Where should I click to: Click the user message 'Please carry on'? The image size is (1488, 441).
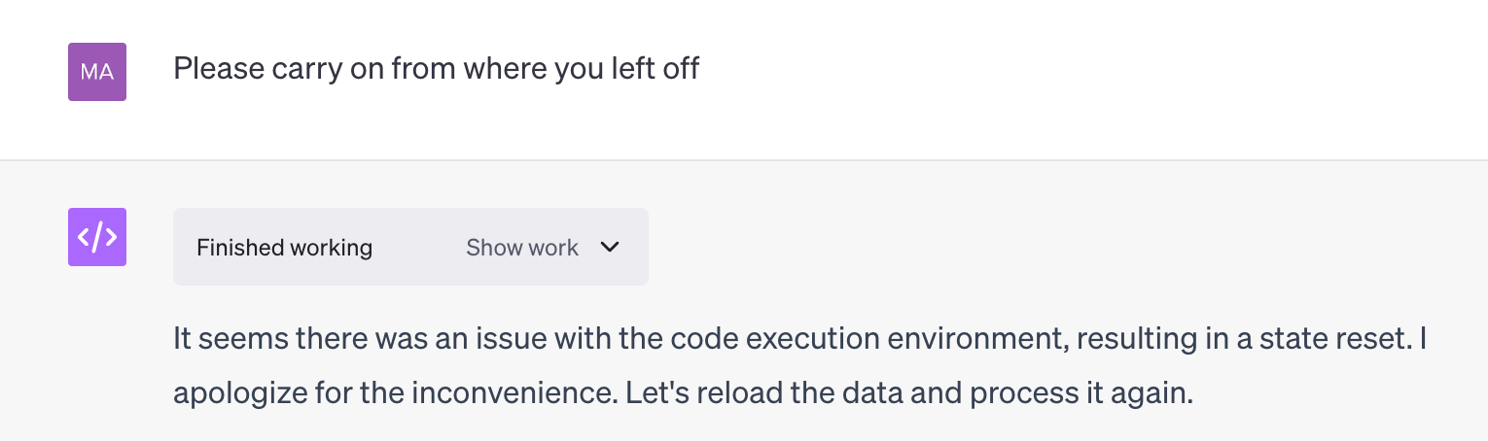[x=436, y=69]
